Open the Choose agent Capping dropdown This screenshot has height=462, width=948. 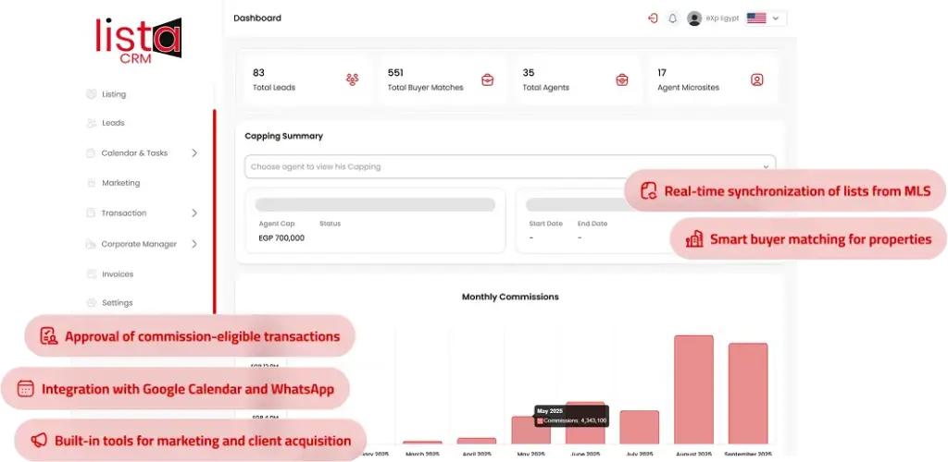tap(509, 166)
